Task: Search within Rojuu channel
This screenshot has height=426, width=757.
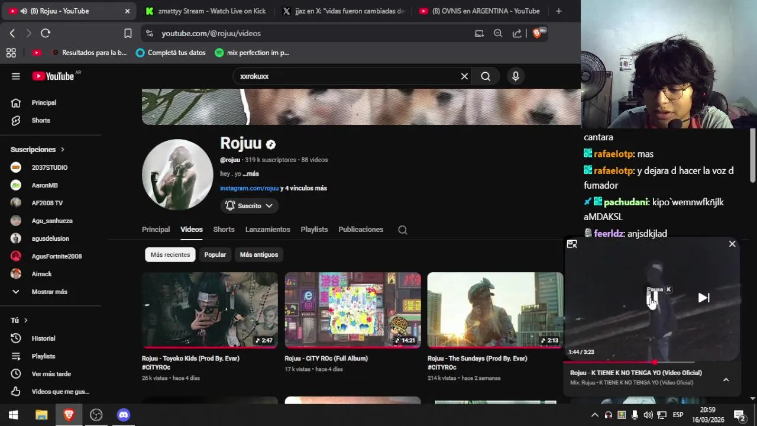Action: click(403, 230)
